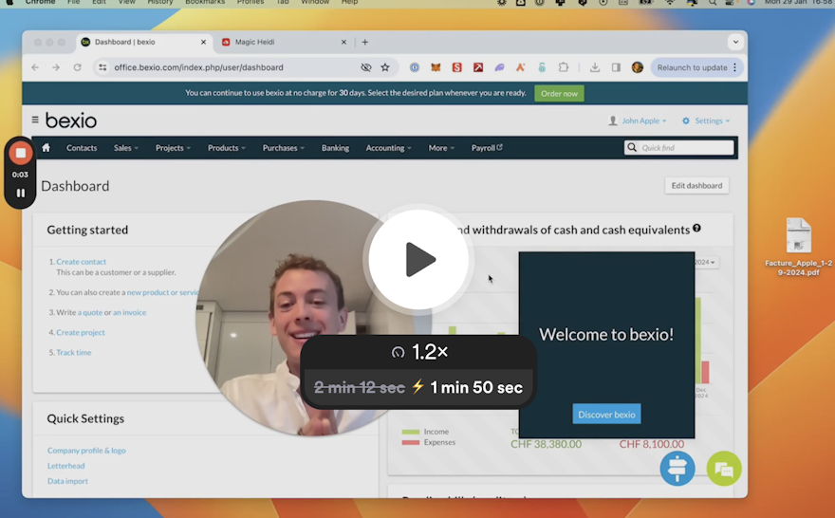Image resolution: width=835 pixels, height=518 pixels.
Task: Go to the bexio home icon in navigation
Action: click(46, 147)
